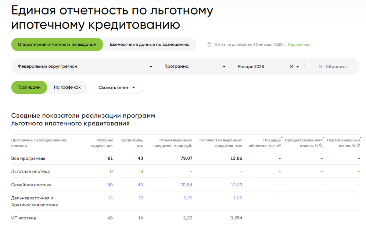Click value 1,08 in Дальневосточная ипотека row
Viewport: 366px width, 225px height.
coord(238,198)
